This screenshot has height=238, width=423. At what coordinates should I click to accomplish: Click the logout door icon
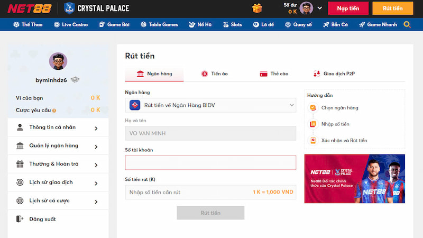tap(20, 219)
